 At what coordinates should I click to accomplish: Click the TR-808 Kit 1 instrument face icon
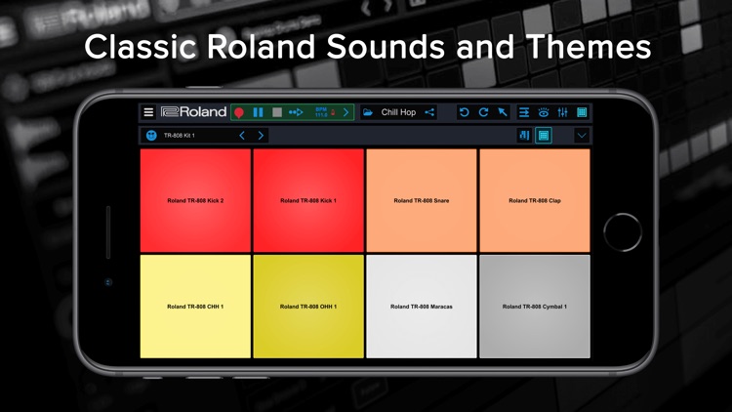click(x=151, y=136)
